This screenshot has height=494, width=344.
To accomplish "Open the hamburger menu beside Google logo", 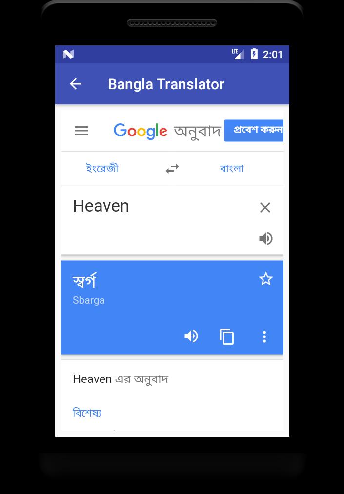I will click(81, 131).
